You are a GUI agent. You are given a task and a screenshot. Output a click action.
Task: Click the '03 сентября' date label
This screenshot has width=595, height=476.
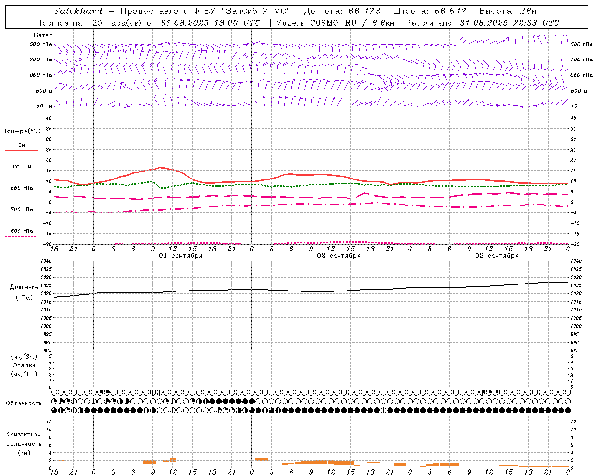tap(497, 256)
